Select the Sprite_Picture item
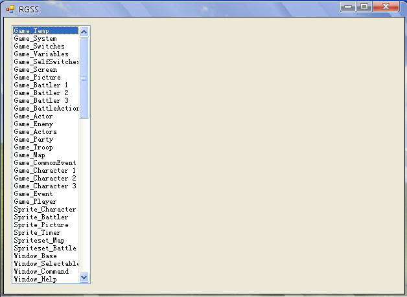 [x=45, y=225]
